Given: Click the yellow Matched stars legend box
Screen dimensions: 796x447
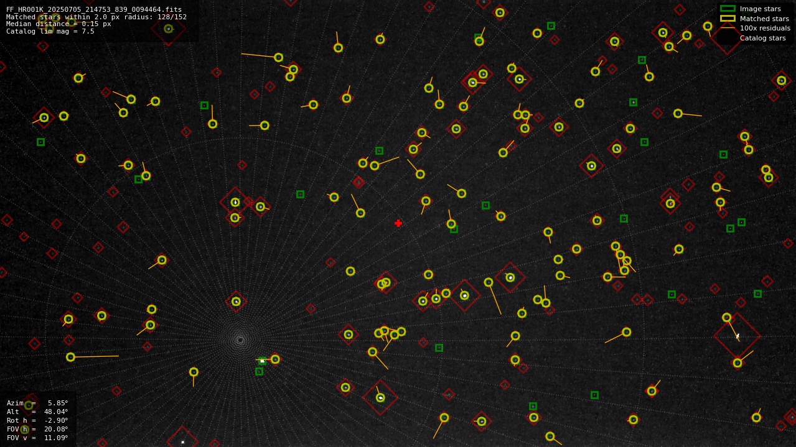Looking at the screenshot, I should pos(728,19).
